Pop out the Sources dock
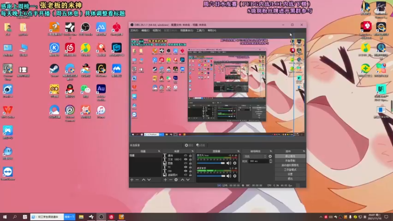The width and height of the screenshot is (393, 221). tap(193, 151)
